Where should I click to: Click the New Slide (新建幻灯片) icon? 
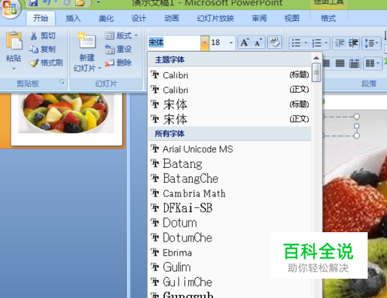click(87, 41)
